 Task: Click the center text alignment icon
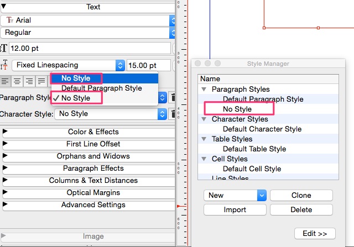17,82
